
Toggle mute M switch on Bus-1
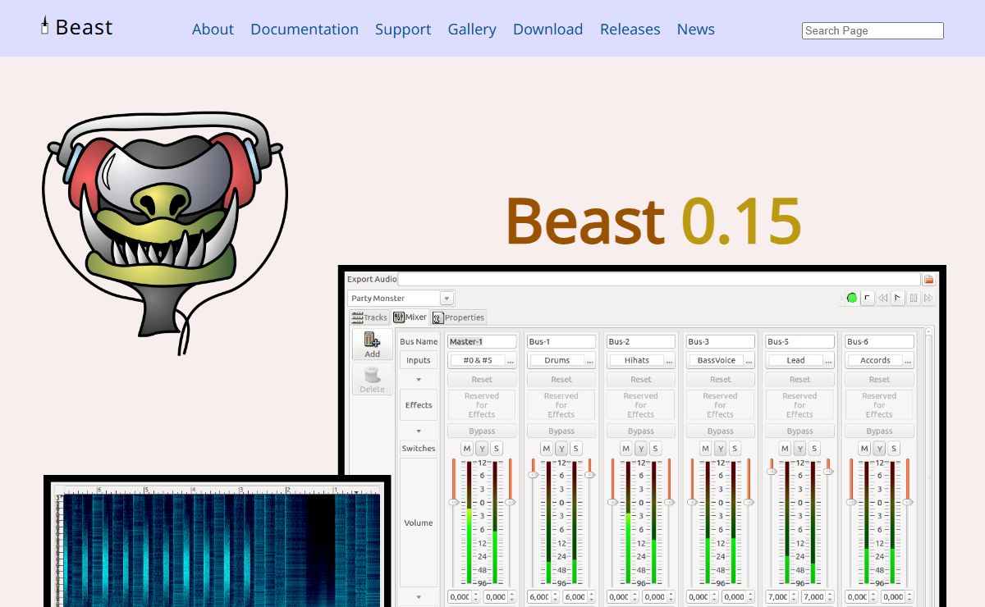(547, 449)
